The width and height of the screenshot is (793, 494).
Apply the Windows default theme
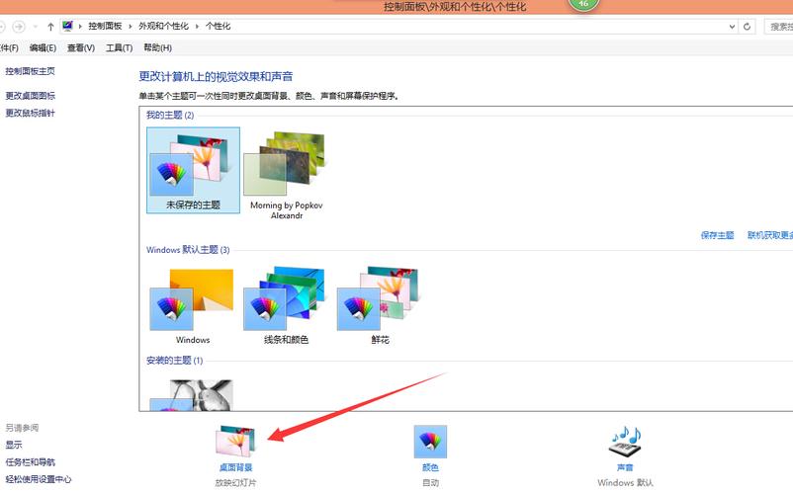[x=193, y=306]
